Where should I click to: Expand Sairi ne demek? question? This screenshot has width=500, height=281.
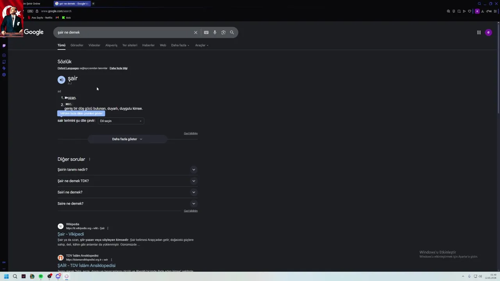point(127,192)
